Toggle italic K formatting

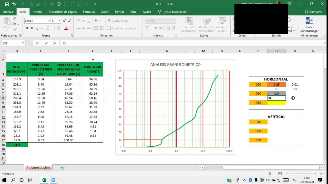[x=32, y=28]
